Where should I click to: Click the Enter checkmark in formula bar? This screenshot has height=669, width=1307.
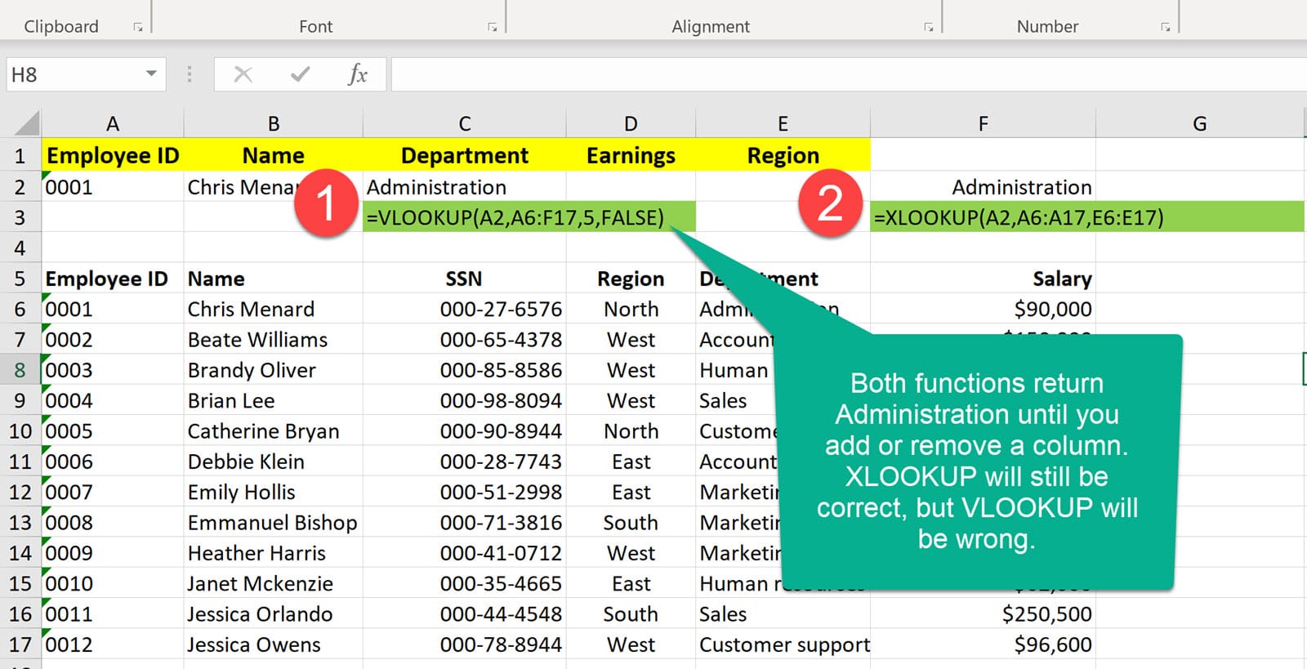click(x=300, y=74)
